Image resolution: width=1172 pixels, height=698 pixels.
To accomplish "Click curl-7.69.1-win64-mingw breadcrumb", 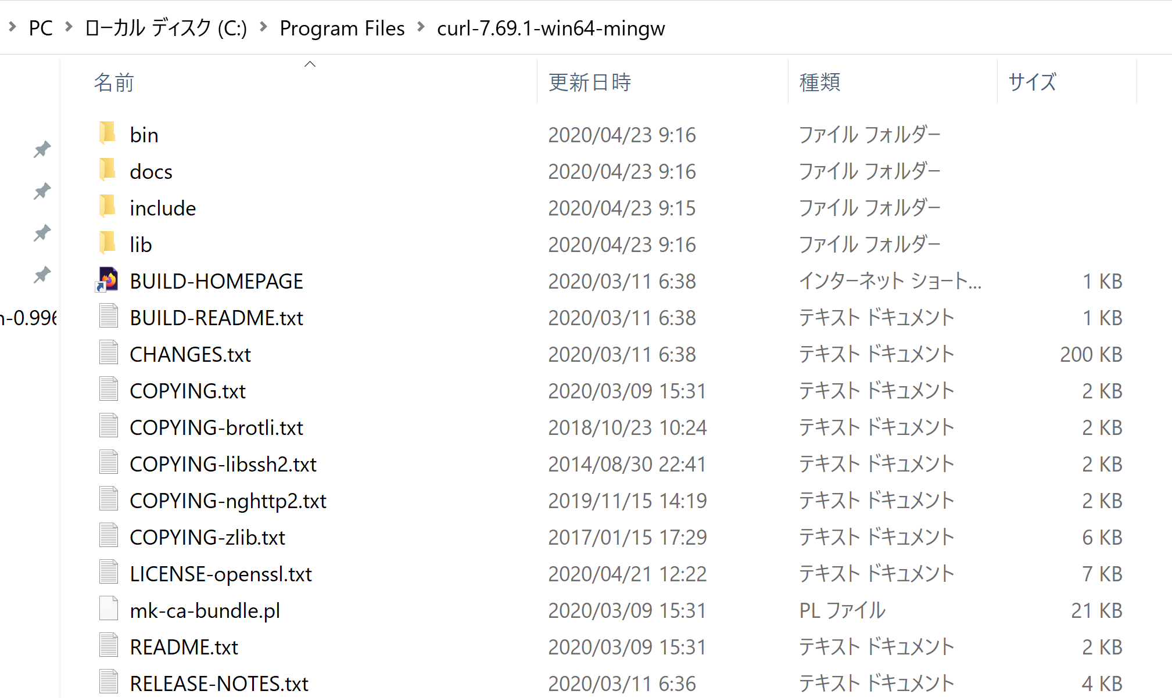I will (551, 28).
